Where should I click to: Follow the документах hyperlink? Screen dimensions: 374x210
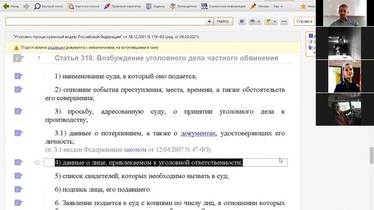198,134
